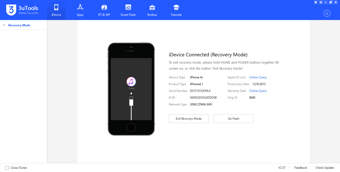Viewport: 340px width, 172px height.
Task: Click Exit Recovery Mode button
Action: click(x=189, y=119)
